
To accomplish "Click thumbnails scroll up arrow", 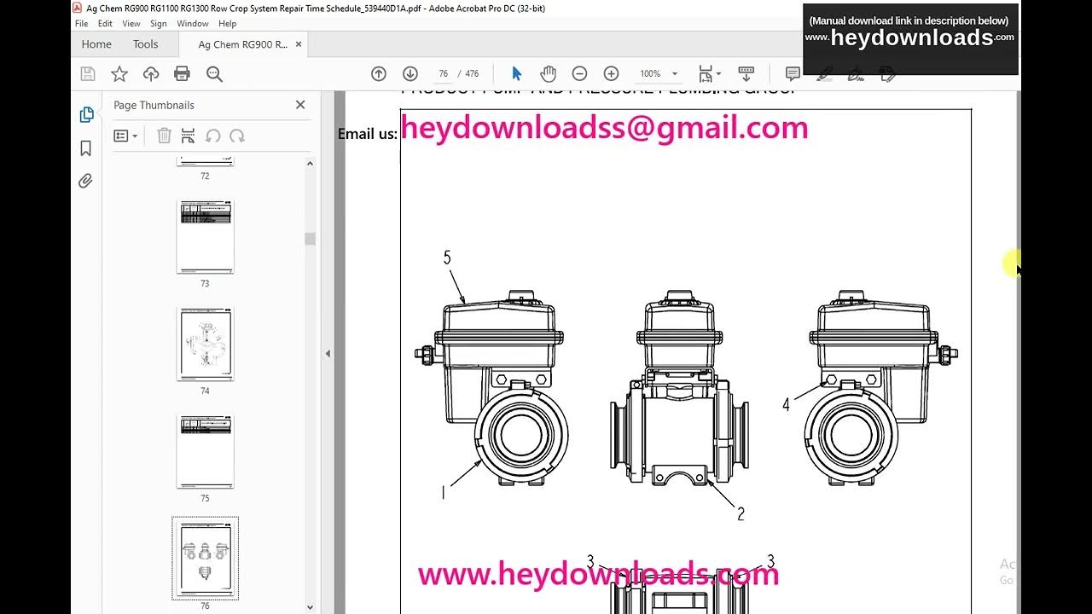I will pos(310,163).
